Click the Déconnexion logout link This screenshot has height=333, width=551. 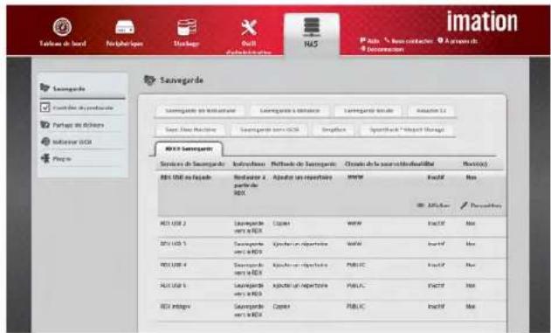(x=382, y=49)
